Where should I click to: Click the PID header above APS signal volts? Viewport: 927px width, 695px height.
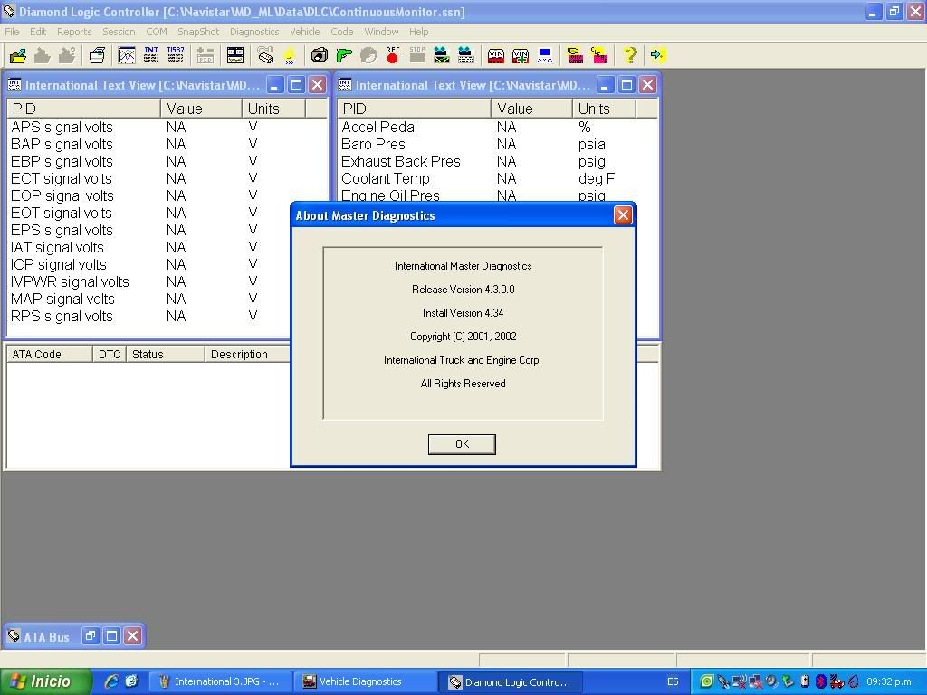[x=83, y=109]
